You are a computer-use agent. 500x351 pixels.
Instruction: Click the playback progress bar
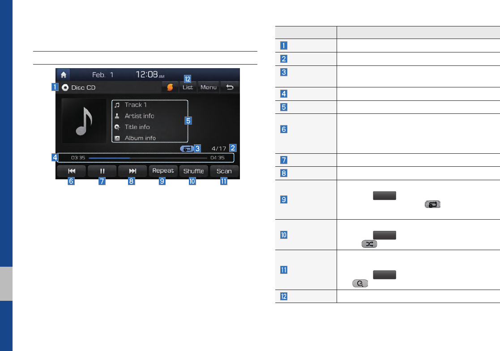(148, 158)
